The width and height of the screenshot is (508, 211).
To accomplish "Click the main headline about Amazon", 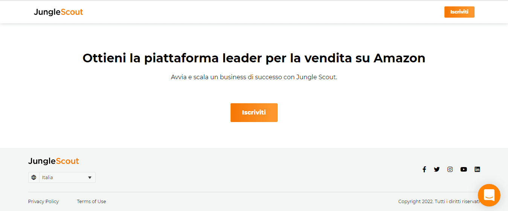I will pyautogui.click(x=254, y=58).
